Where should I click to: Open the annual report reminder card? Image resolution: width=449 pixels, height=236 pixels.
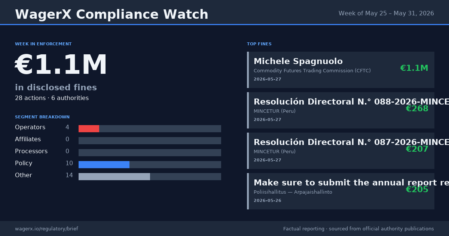click(340, 191)
